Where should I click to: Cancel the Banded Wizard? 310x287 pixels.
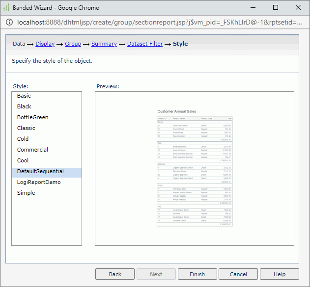(x=238, y=274)
